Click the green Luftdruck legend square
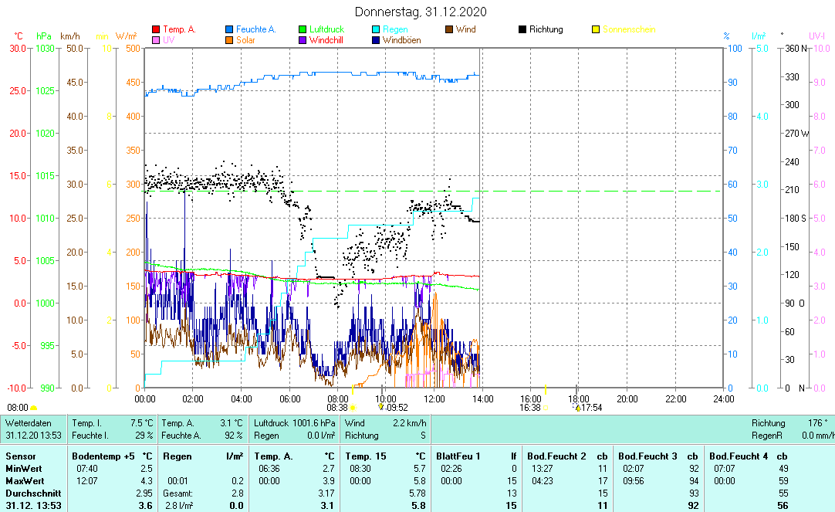The image size is (835, 512). click(303, 29)
